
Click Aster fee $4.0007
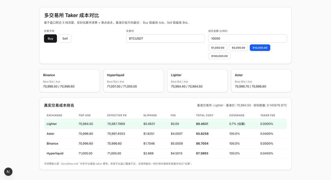pos(177,134)
